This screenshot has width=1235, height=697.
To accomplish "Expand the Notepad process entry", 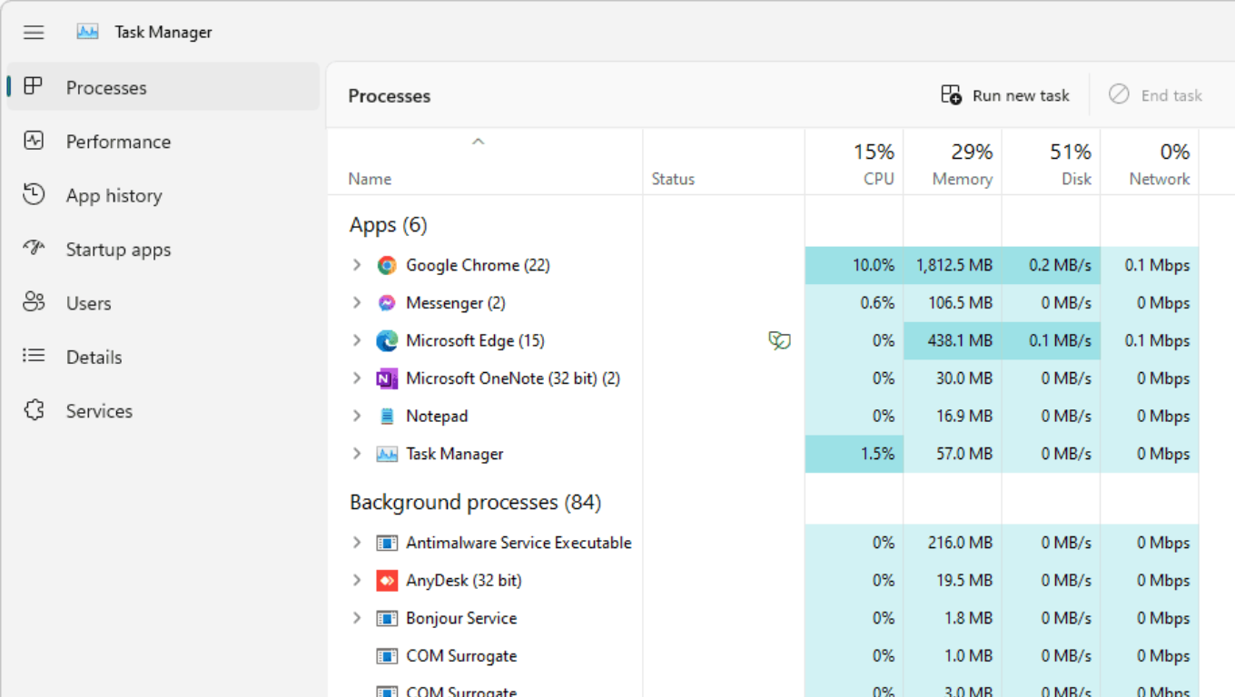I will click(357, 416).
